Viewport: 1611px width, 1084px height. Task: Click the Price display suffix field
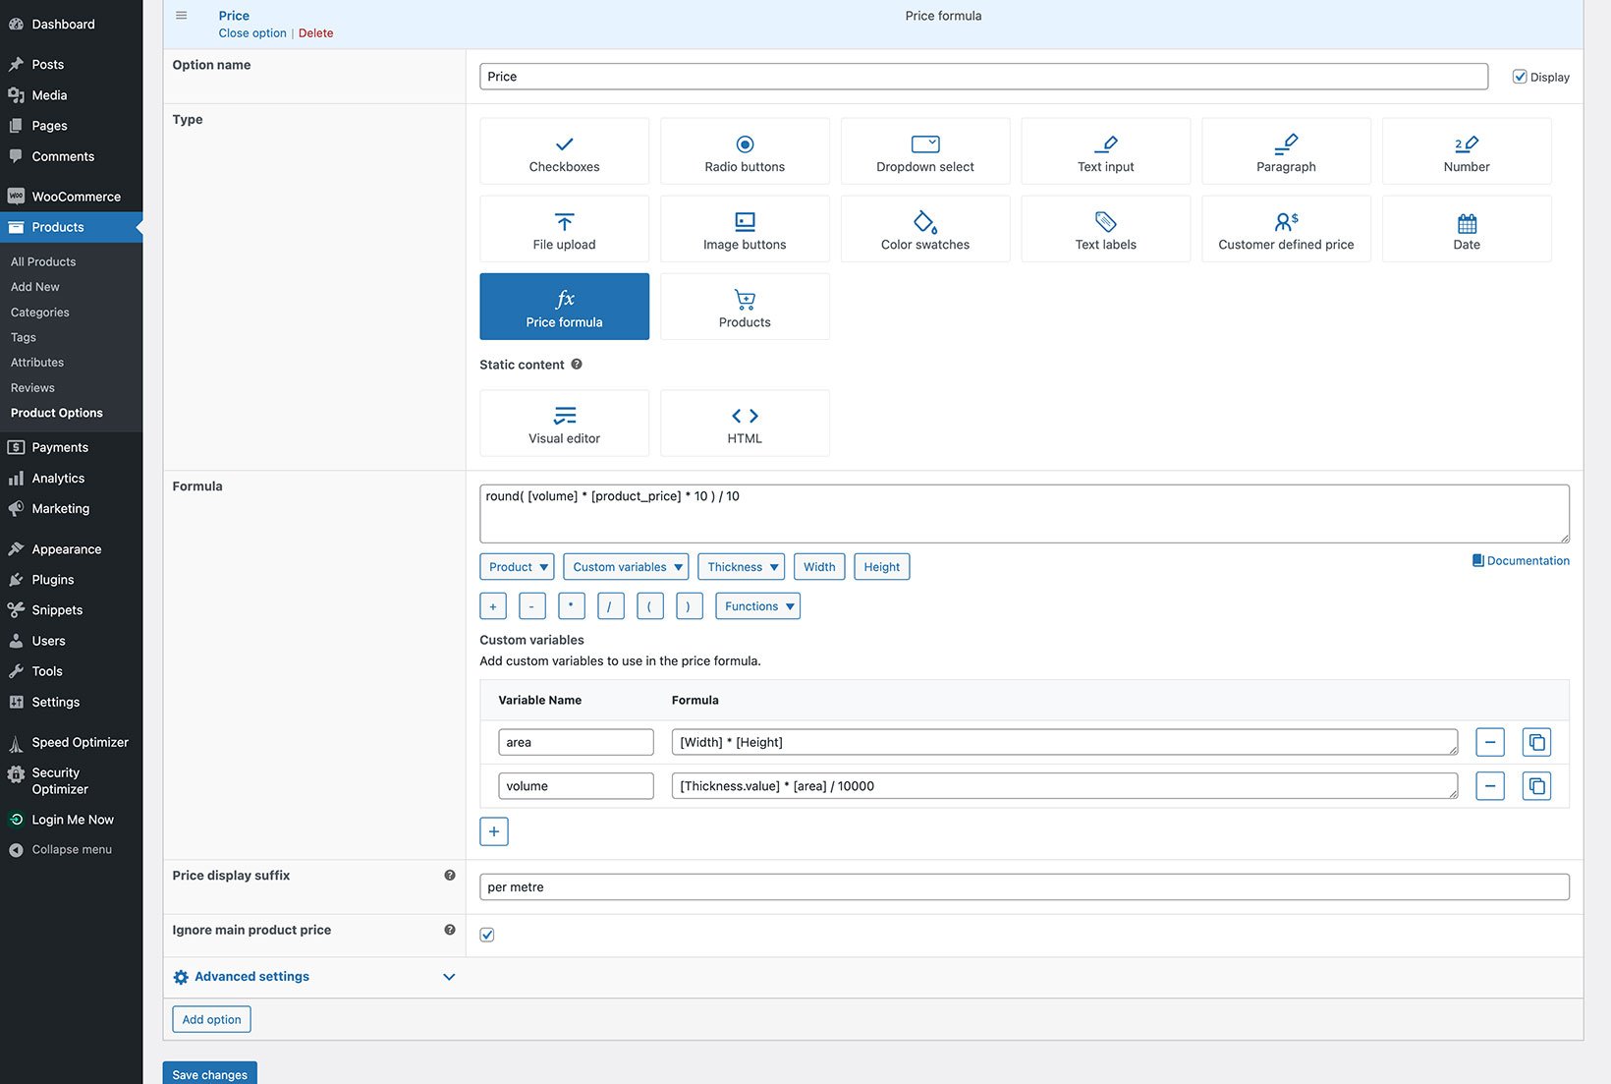coord(1024,887)
